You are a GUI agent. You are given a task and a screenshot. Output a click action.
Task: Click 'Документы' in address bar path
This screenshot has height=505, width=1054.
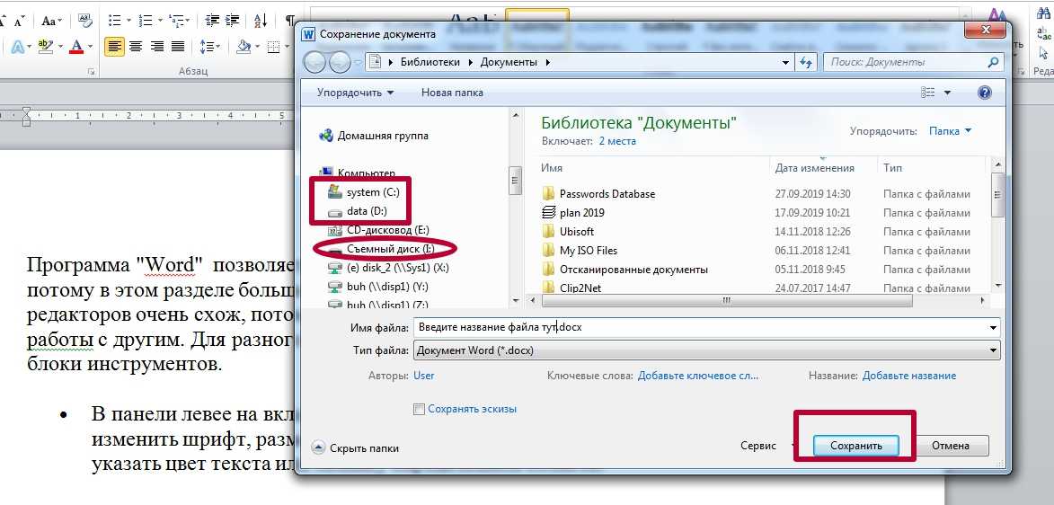pyautogui.click(x=509, y=62)
